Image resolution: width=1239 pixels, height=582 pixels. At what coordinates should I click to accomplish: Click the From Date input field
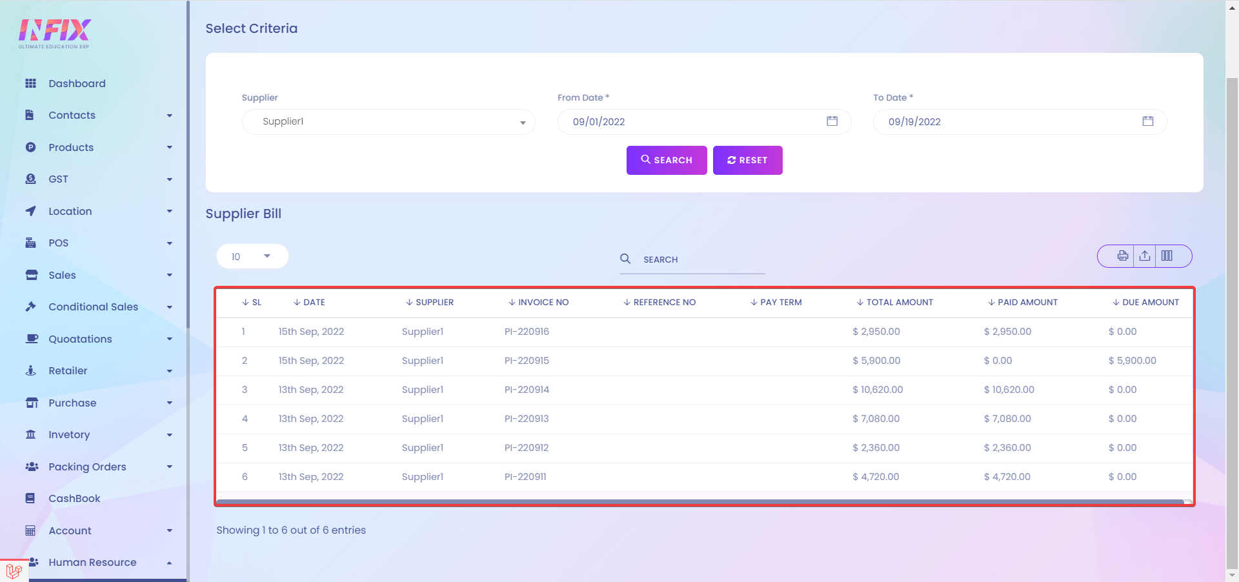pyautogui.click(x=704, y=122)
